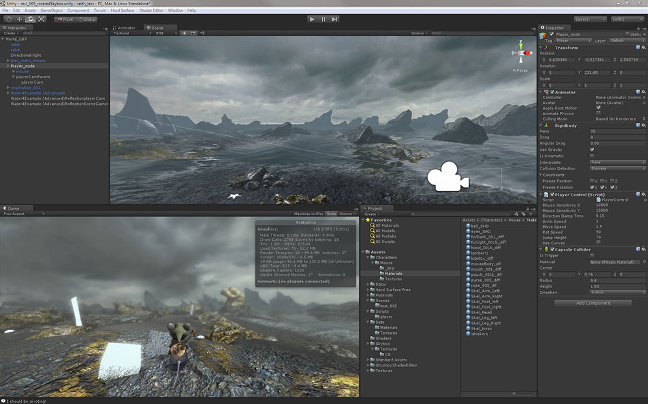The height and width of the screenshot is (404, 648).
Task: Toggle the Stats button in Game view
Action: click(331, 213)
